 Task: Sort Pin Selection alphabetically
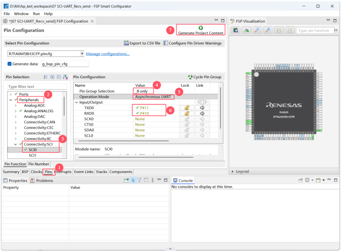(x=65, y=77)
